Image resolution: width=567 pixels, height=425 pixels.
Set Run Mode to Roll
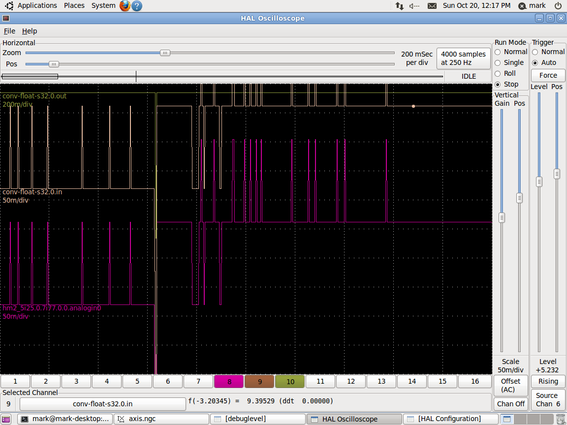tap(505, 74)
